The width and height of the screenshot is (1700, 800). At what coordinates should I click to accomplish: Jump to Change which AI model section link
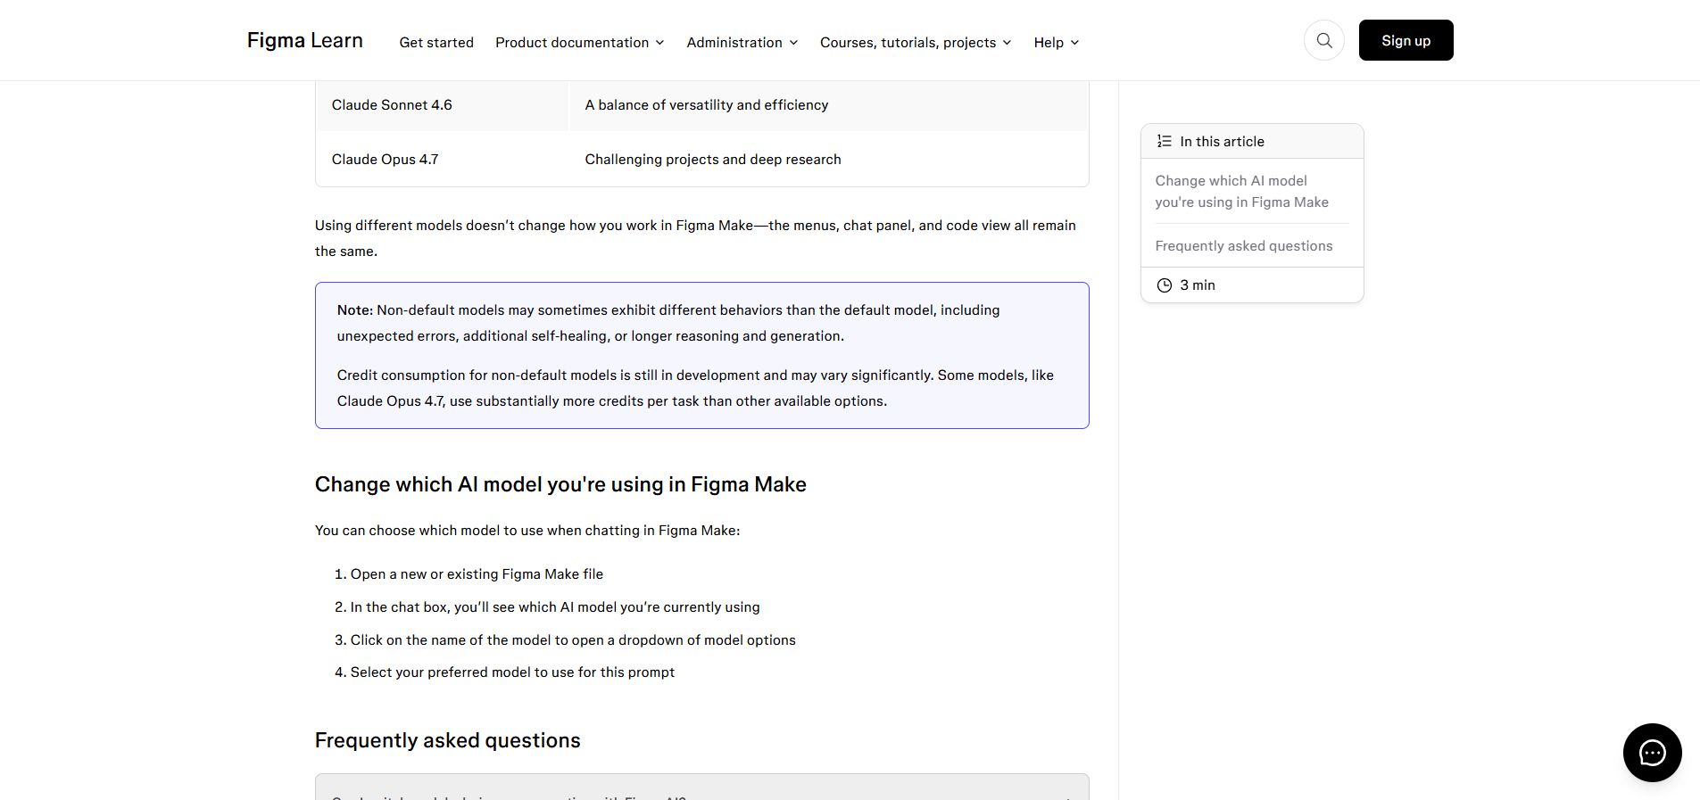coord(1242,192)
